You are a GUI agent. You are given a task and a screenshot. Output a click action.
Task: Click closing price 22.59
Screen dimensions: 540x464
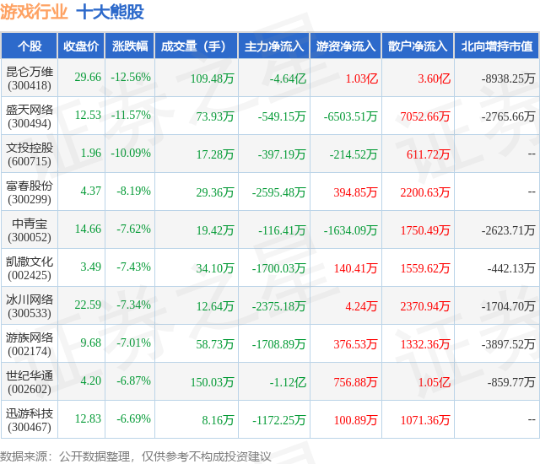(88, 305)
